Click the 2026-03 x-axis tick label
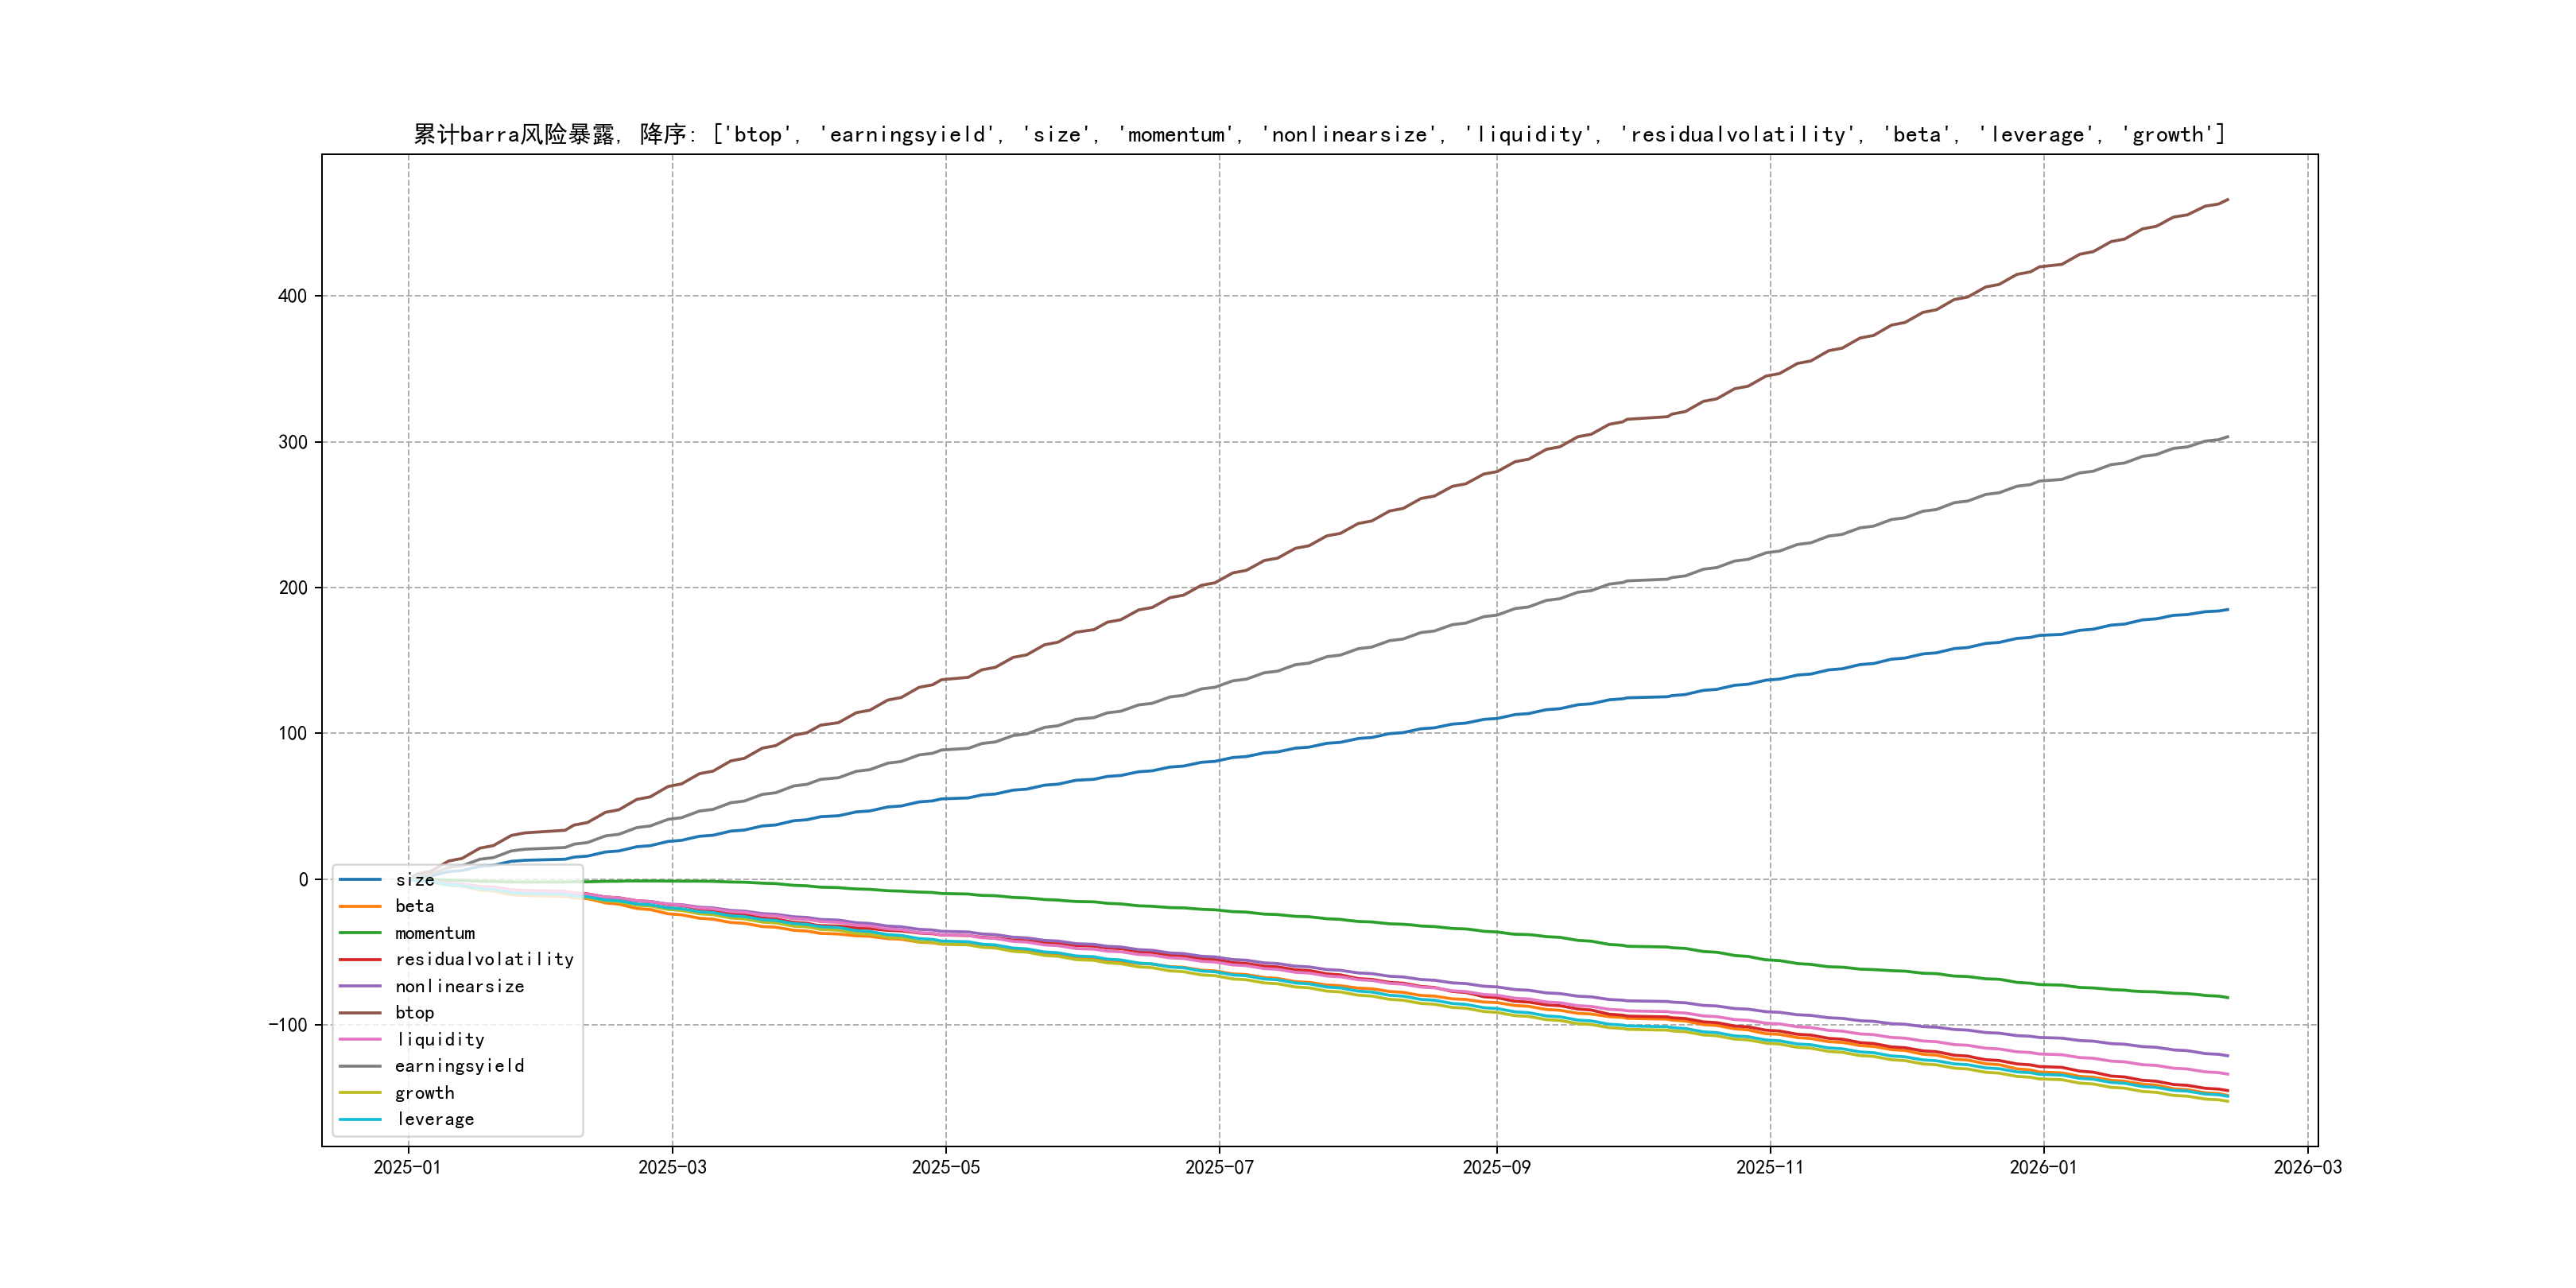The height and width of the screenshot is (1288, 2576). point(2307,1168)
